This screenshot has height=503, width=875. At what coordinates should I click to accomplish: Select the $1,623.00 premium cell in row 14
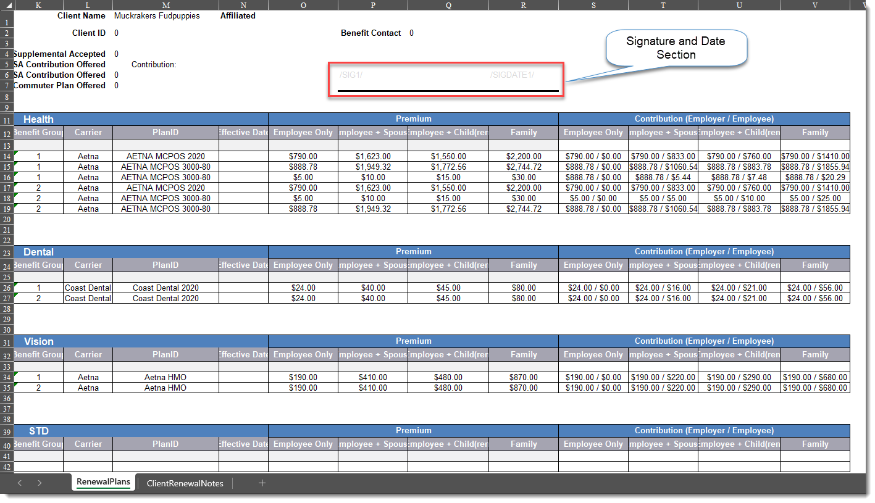click(372, 157)
